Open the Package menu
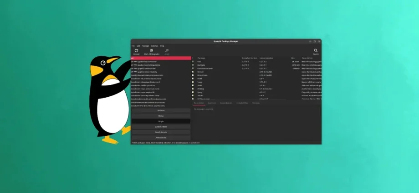 click(146, 46)
